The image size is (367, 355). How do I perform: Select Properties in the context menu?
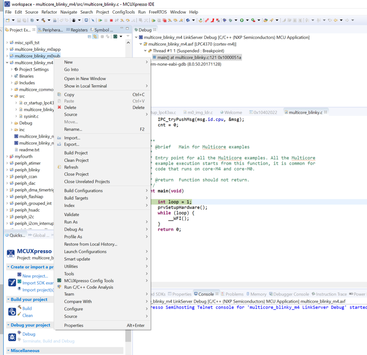73,325
